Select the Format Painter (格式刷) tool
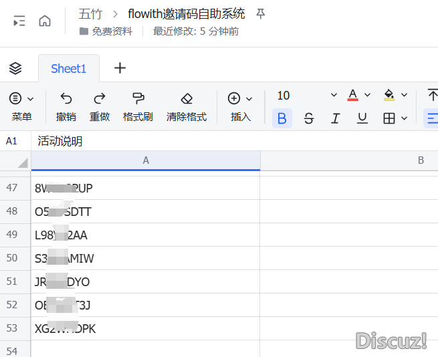Viewport: 438px width, 357px height. pyautogui.click(x=138, y=98)
